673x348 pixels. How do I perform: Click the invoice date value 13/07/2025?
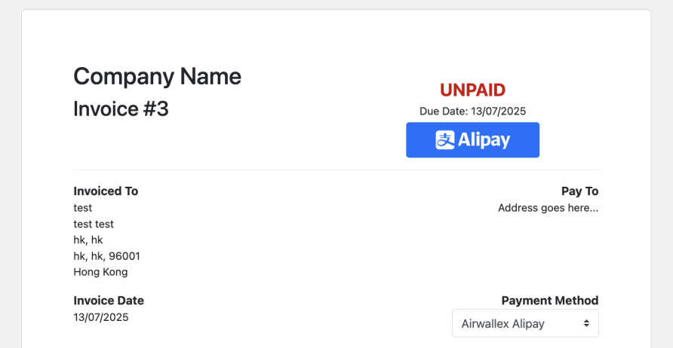(101, 317)
